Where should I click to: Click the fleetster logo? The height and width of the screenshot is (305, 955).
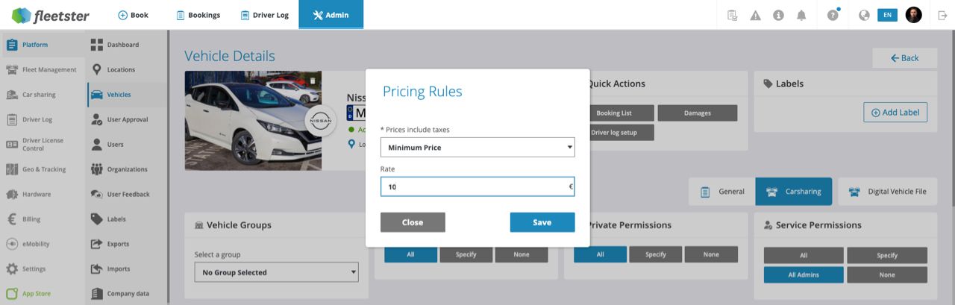pos(51,15)
